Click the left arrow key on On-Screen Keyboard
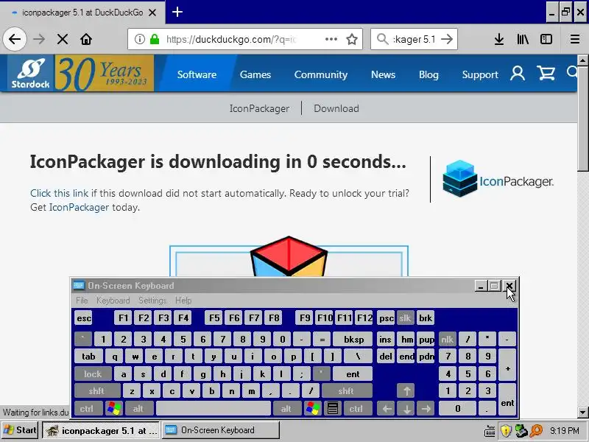This screenshot has width=589, height=442. click(387, 408)
